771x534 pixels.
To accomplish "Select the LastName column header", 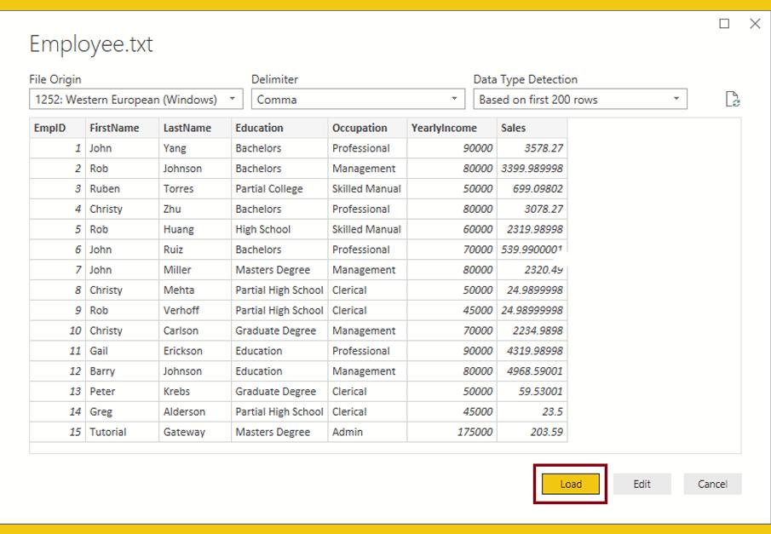I will (x=195, y=128).
